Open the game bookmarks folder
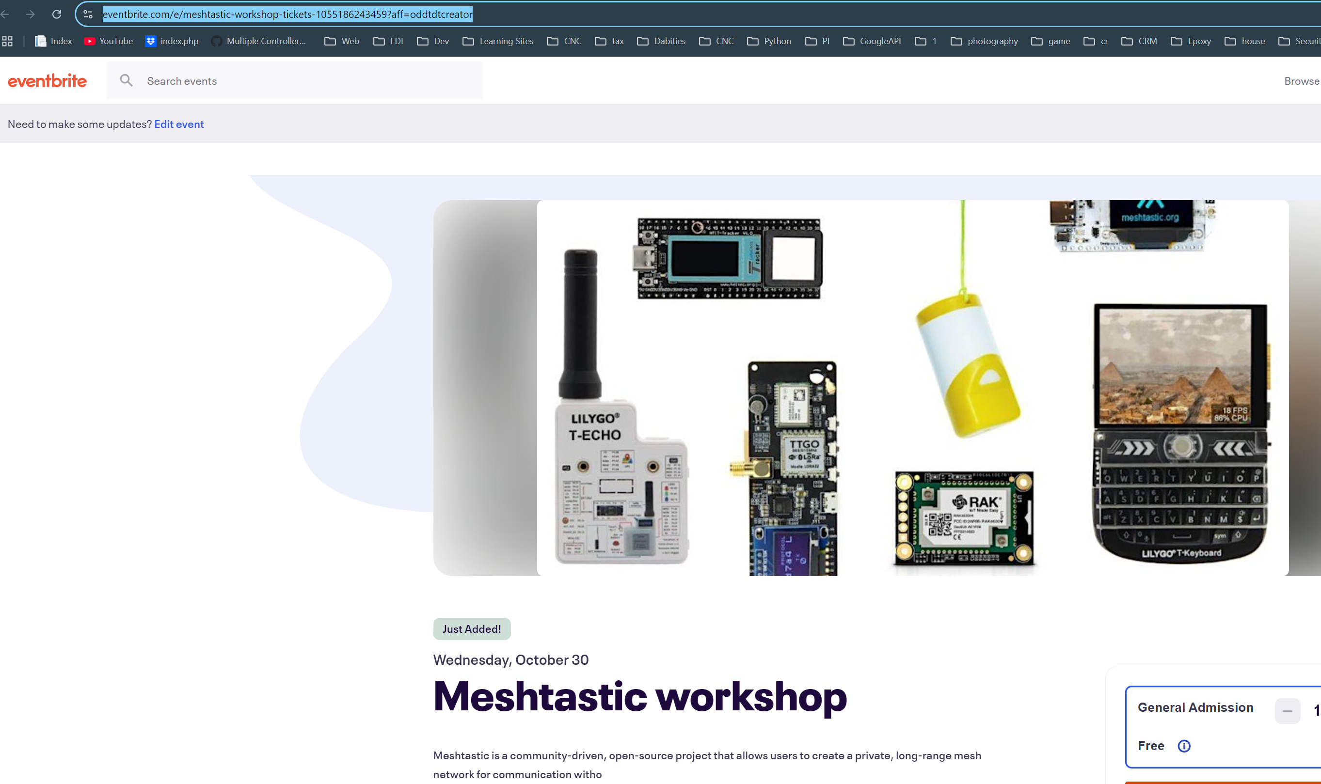 (1050, 41)
